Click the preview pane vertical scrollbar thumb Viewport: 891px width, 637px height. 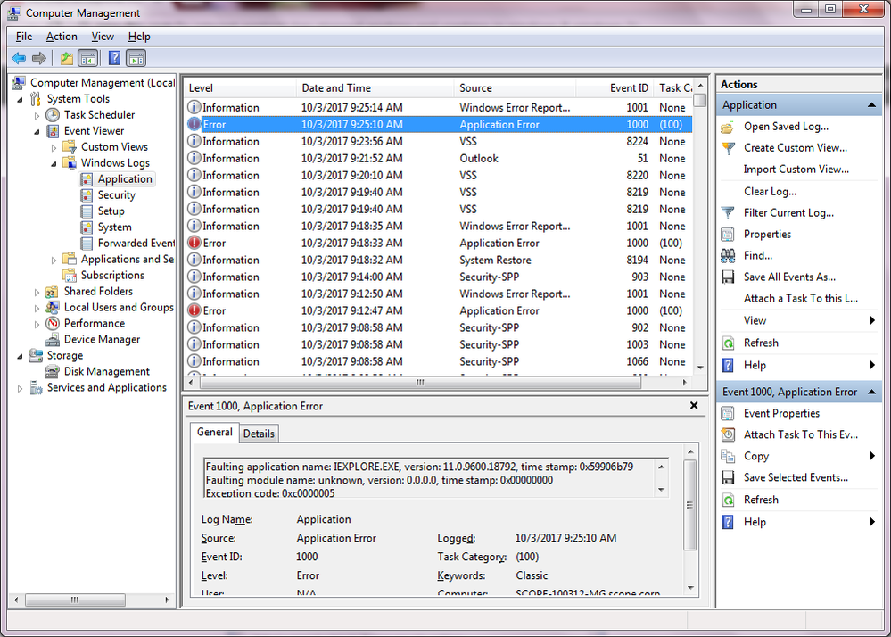[x=689, y=505]
